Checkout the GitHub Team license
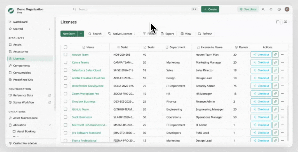This screenshot has height=152, width=298. [261, 109]
